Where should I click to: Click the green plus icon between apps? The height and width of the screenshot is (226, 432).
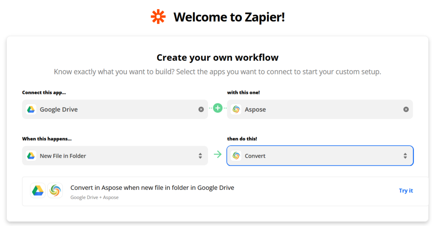pos(218,109)
